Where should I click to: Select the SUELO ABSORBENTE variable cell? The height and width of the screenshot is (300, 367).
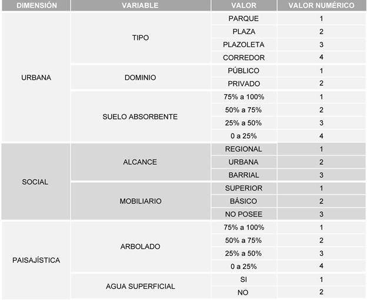[x=140, y=116]
